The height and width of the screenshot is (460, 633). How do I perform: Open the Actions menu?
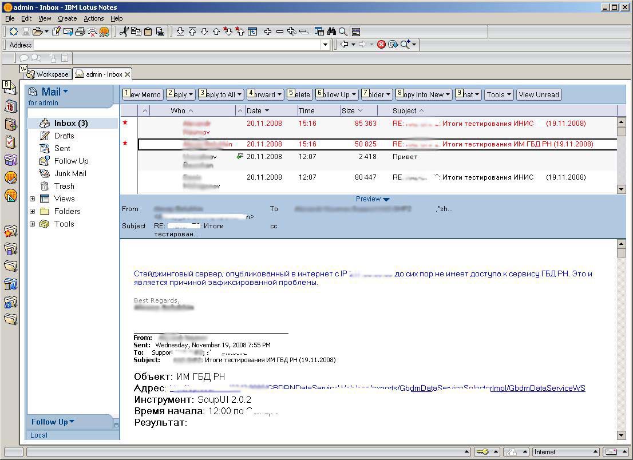(94, 18)
